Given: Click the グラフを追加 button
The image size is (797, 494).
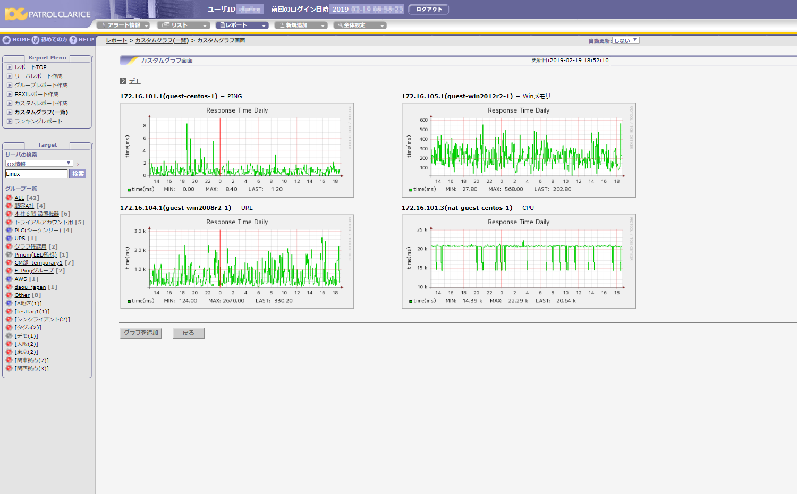Looking at the screenshot, I should 141,333.
